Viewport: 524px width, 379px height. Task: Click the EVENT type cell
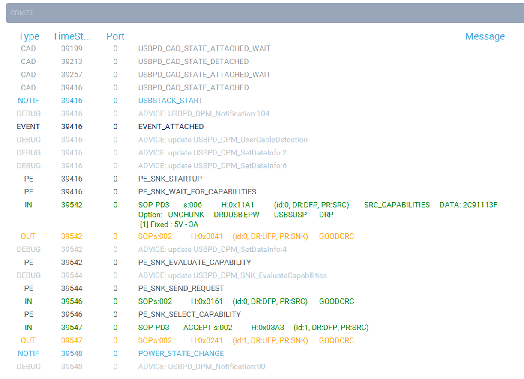[x=28, y=127]
